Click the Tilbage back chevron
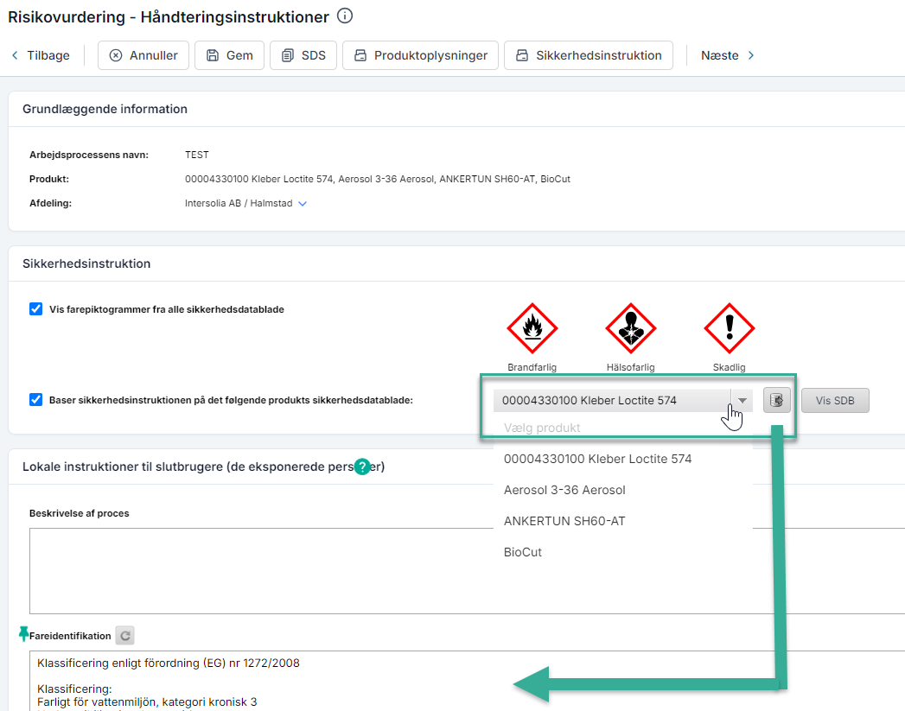 pyautogui.click(x=15, y=55)
